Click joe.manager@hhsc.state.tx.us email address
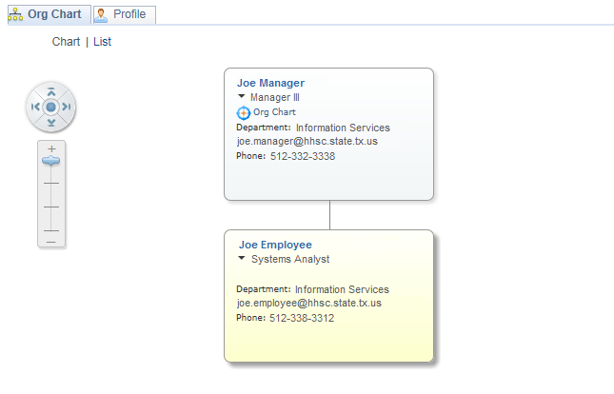 [x=307, y=141]
